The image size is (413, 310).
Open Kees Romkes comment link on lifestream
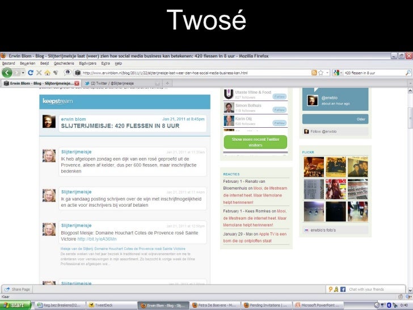click(x=255, y=218)
